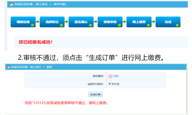Click the home icon beside the 缴费 breadcrumb
The image size is (192, 115).
9,67
